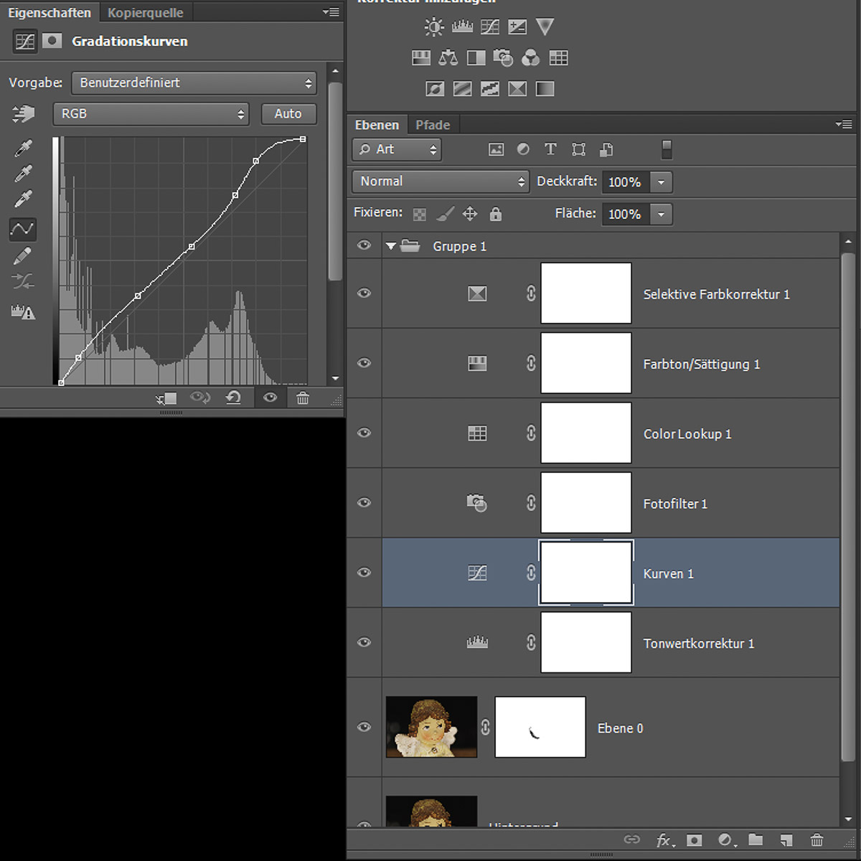
Task: Add a Brightness/Contrast adjustment
Action: click(433, 27)
